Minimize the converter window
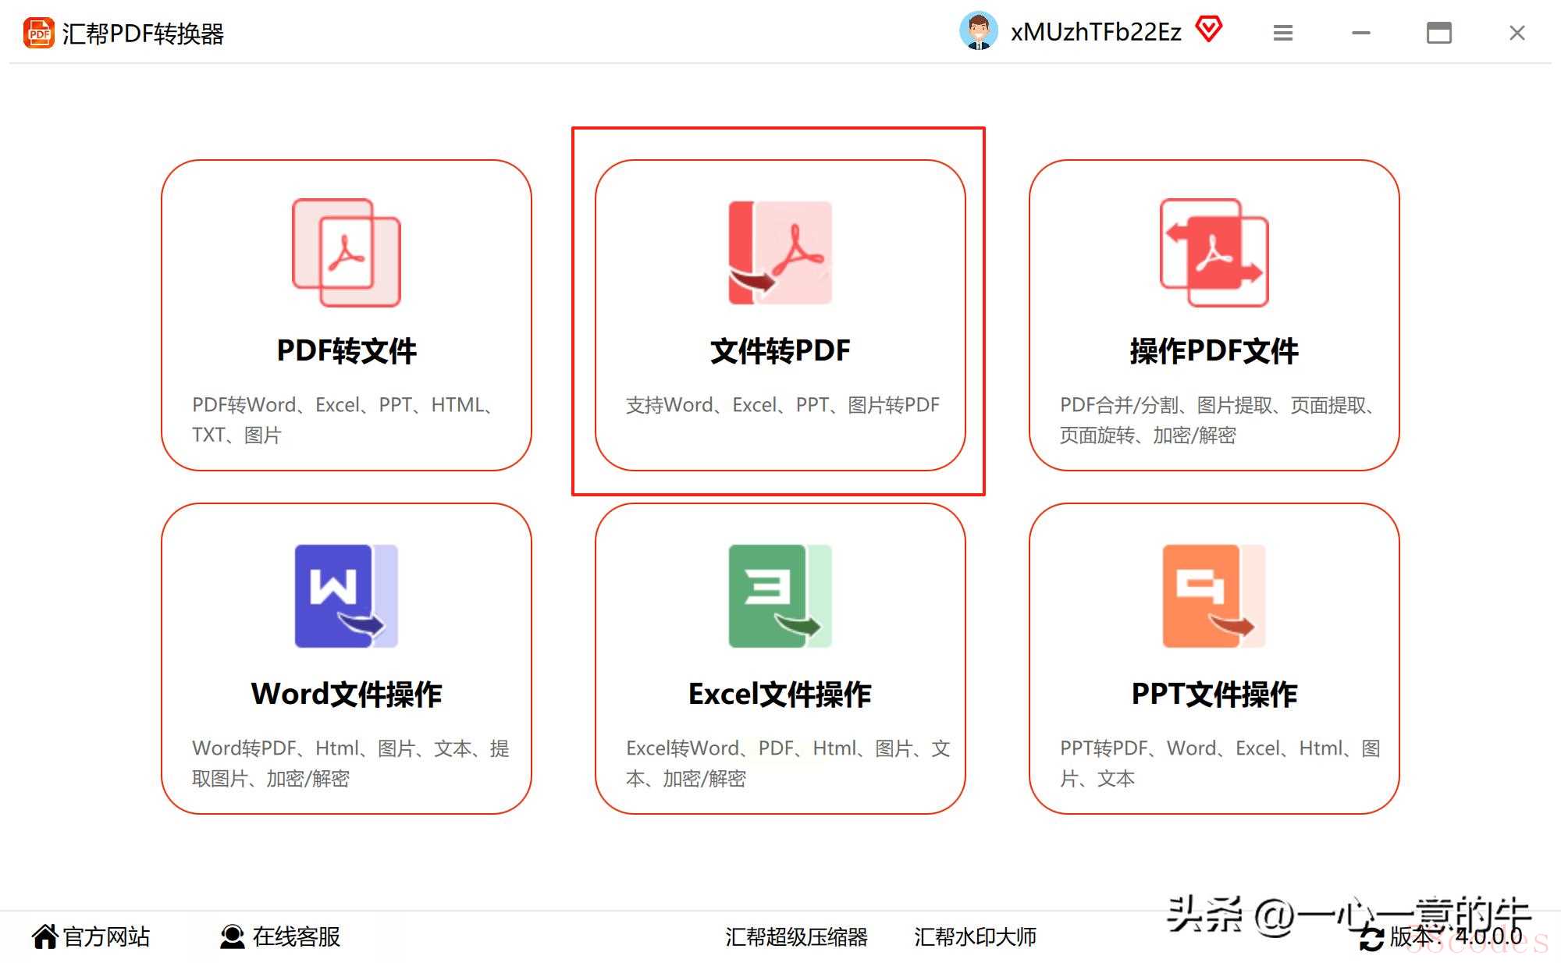 (x=1361, y=33)
